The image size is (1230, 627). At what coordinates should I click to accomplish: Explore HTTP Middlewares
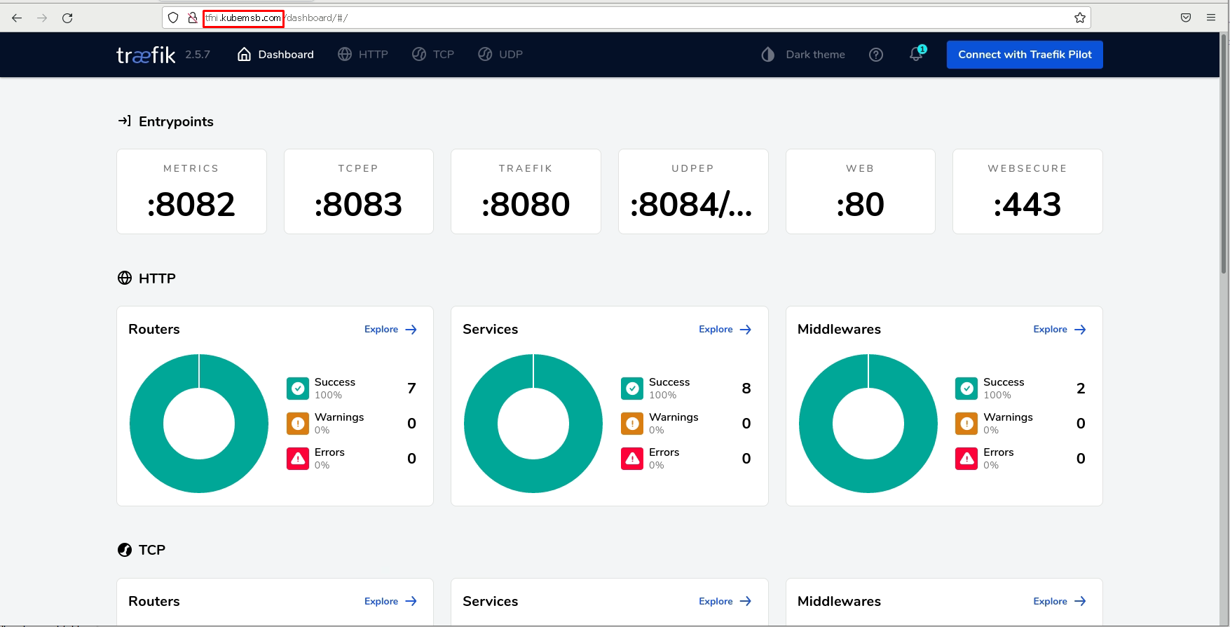click(1059, 330)
